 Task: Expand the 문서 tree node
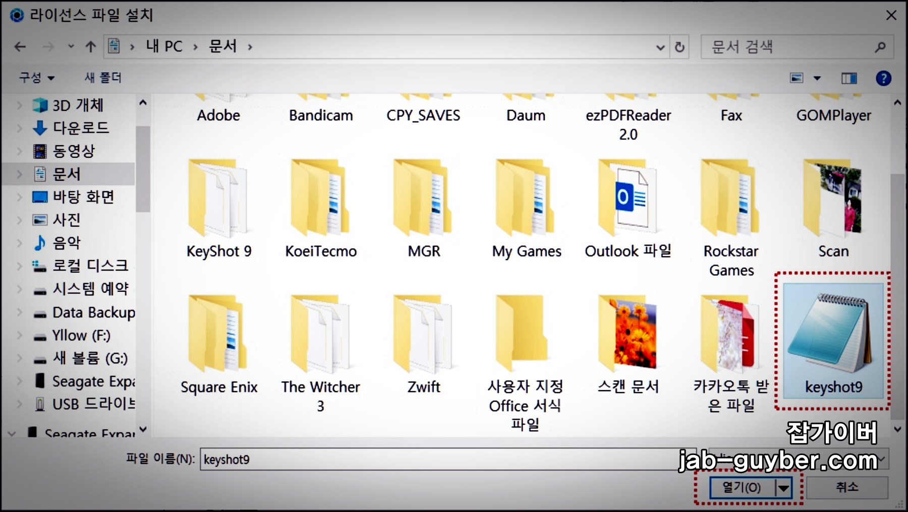click(x=20, y=174)
